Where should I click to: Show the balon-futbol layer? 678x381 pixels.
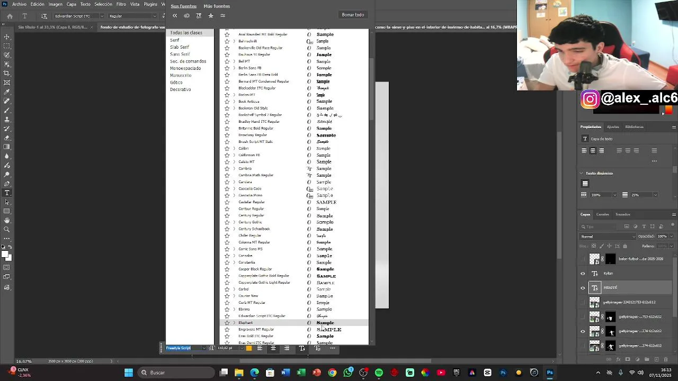click(x=583, y=259)
